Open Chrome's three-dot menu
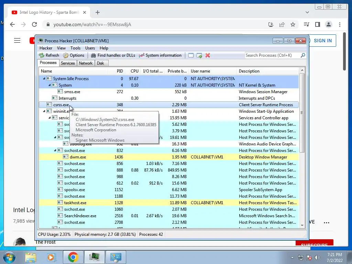This screenshot has height=264, width=352. point(340,24)
